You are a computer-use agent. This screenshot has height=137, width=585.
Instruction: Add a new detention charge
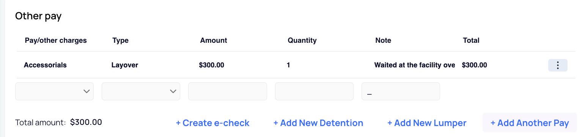[x=318, y=123]
